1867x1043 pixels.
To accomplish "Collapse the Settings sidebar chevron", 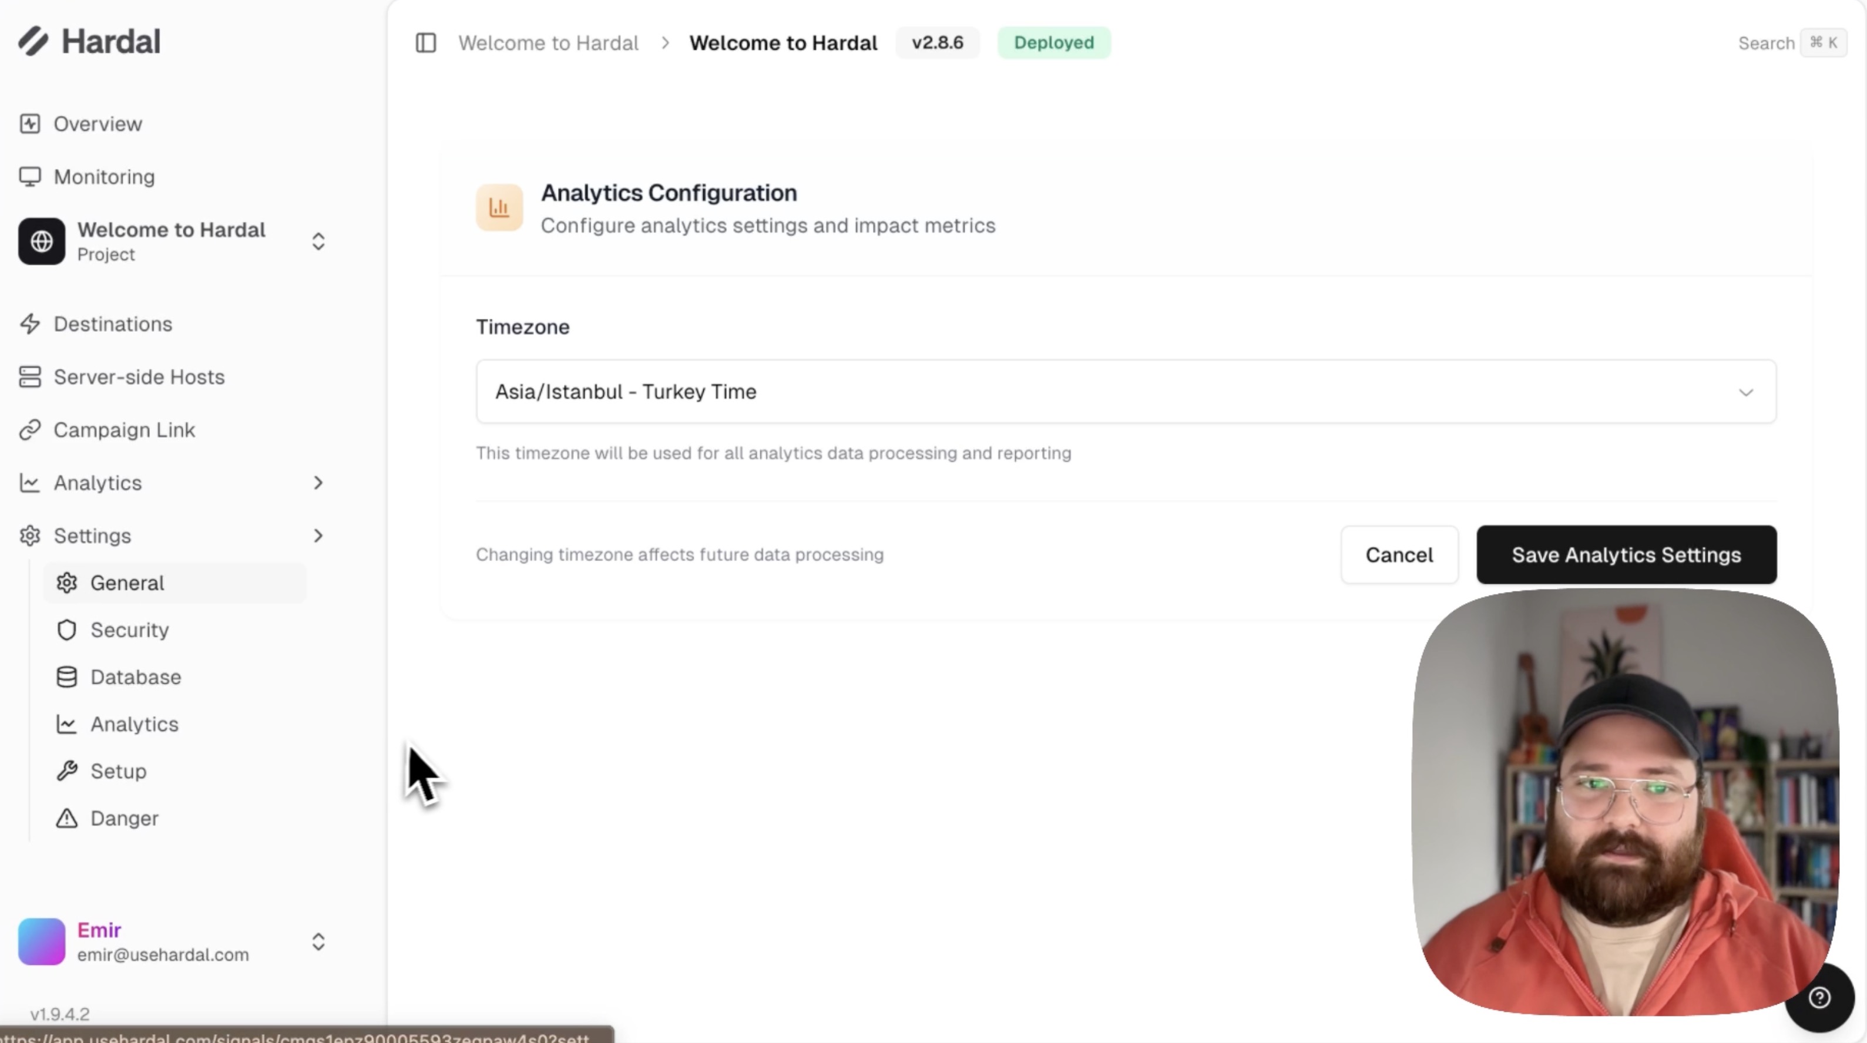I will (318, 536).
